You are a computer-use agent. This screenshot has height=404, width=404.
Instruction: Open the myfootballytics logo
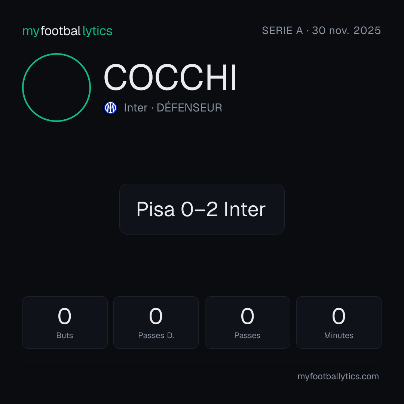[x=67, y=31]
